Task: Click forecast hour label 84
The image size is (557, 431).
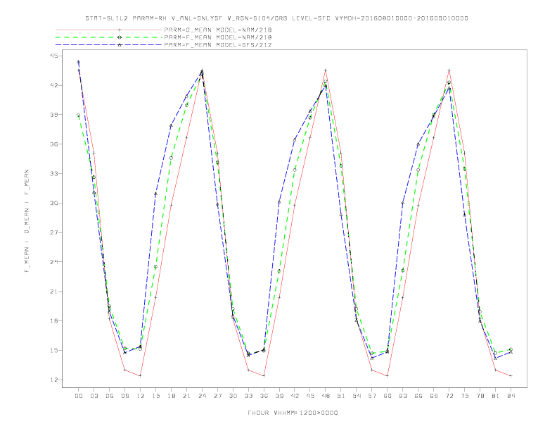Action: (511, 396)
